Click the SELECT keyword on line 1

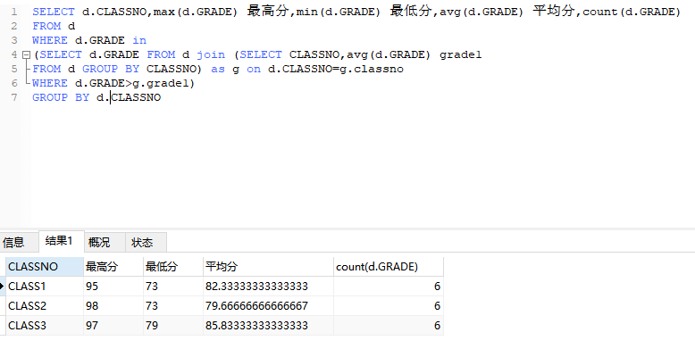[54, 12]
